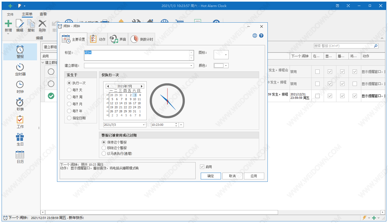This screenshot has height=223, width=388.
Task: Open the 建立群组 group dropdown in dialog
Action: pos(192,65)
